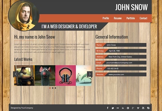Open the headphones artwork thumbnail
The image size is (162, 111).
tap(66, 76)
